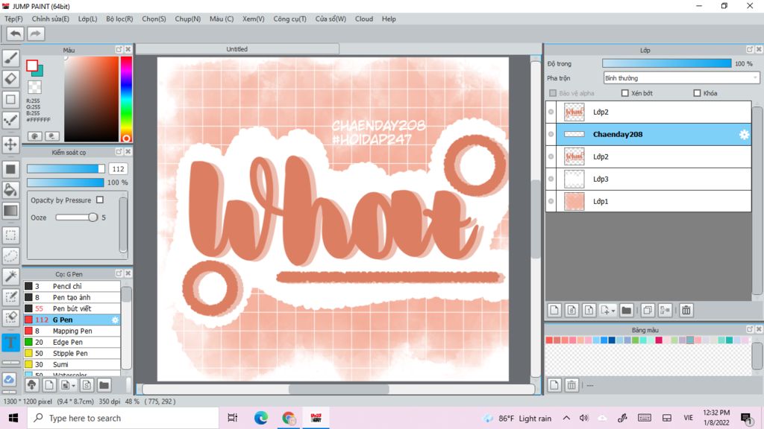Viewport: 764px width, 429px height.
Task: Select the Mapping Pen brush
Action: tap(72, 331)
